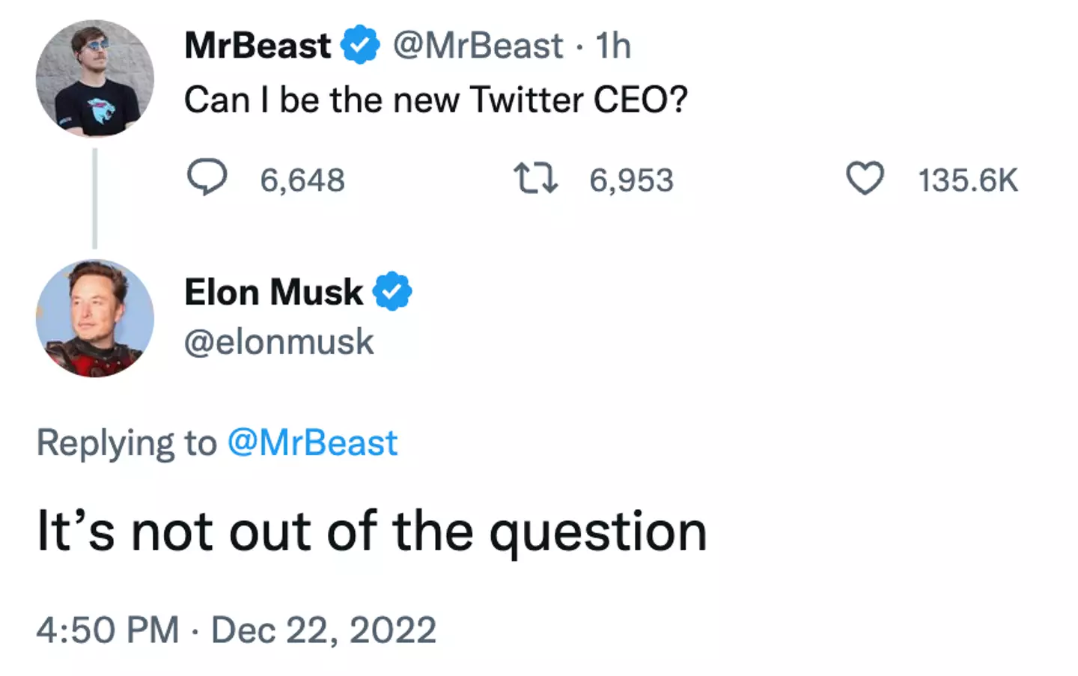
Task: Open Elon Musk's profile picture
Action: tap(94, 318)
